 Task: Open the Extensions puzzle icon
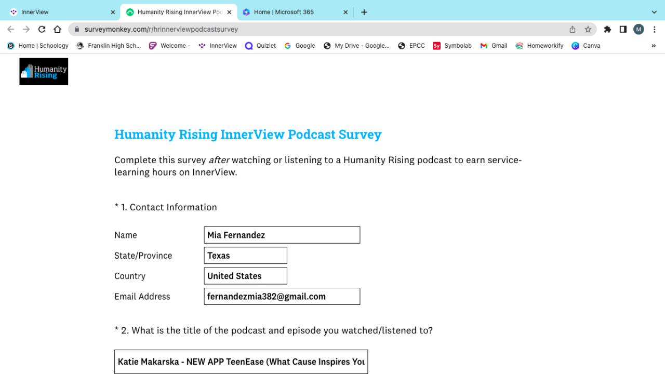607,30
